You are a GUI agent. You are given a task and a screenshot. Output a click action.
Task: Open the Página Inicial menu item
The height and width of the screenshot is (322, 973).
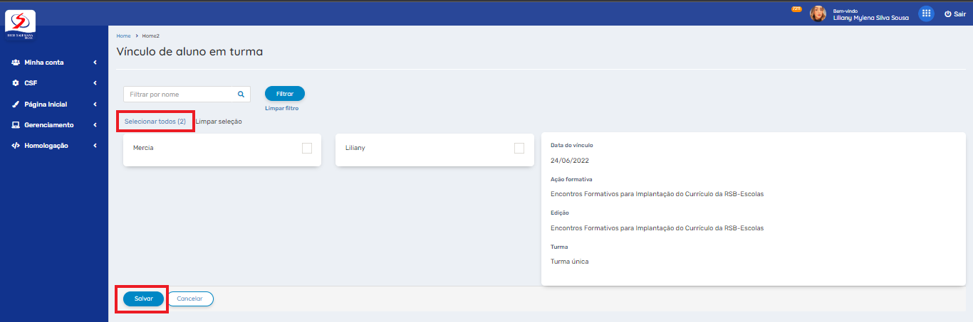[x=46, y=104]
